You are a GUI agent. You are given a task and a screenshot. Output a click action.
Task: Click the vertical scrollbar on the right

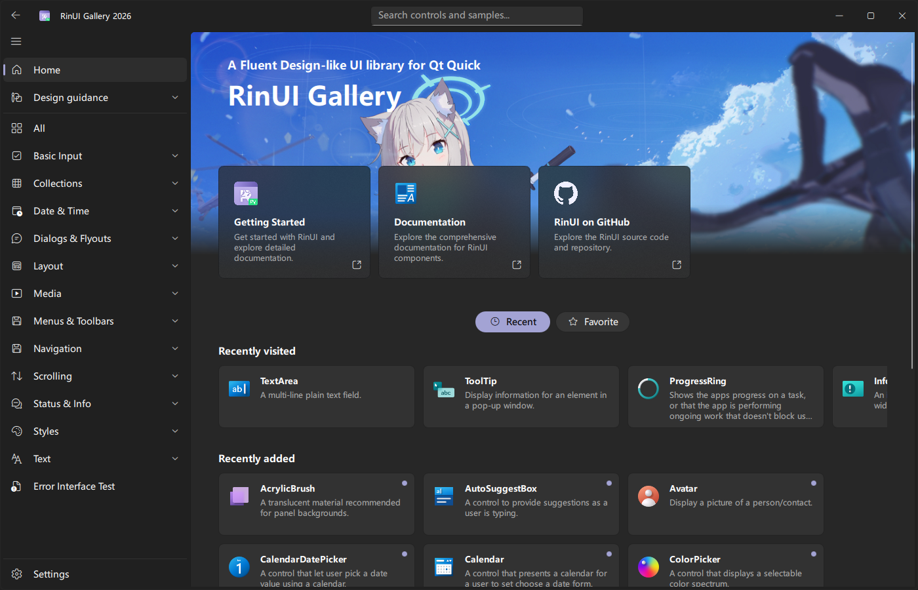[912, 205]
